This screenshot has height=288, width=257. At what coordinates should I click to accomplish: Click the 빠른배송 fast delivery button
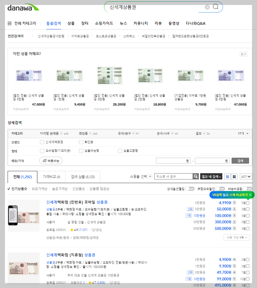(x=51, y=161)
